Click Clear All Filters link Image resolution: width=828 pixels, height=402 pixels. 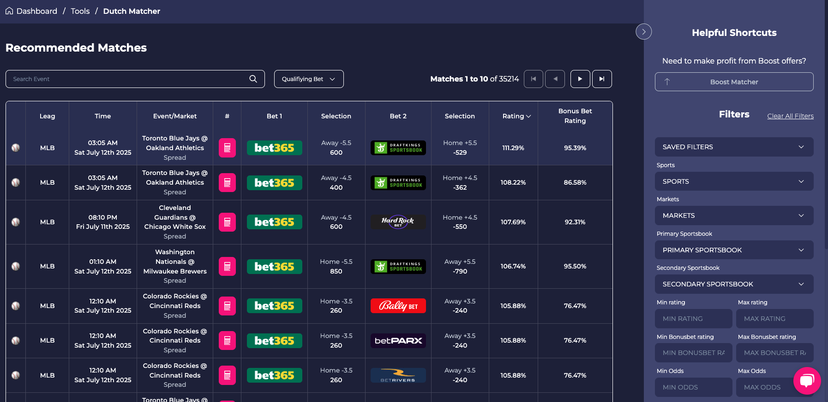pyautogui.click(x=790, y=116)
